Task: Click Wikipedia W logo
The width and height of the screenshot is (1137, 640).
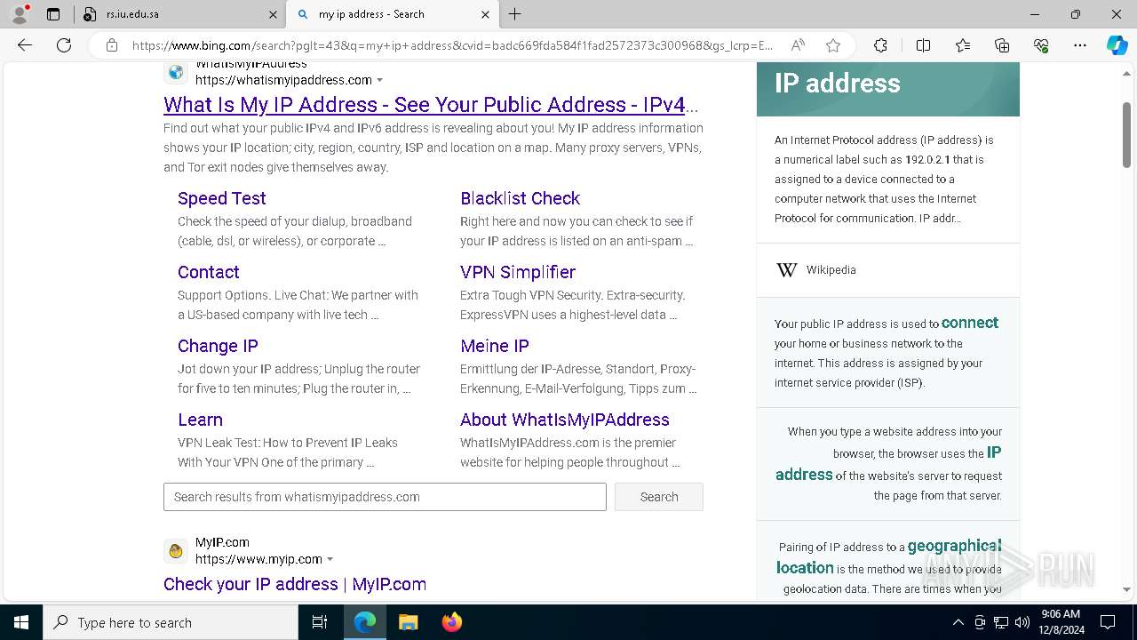Action: [787, 270]
